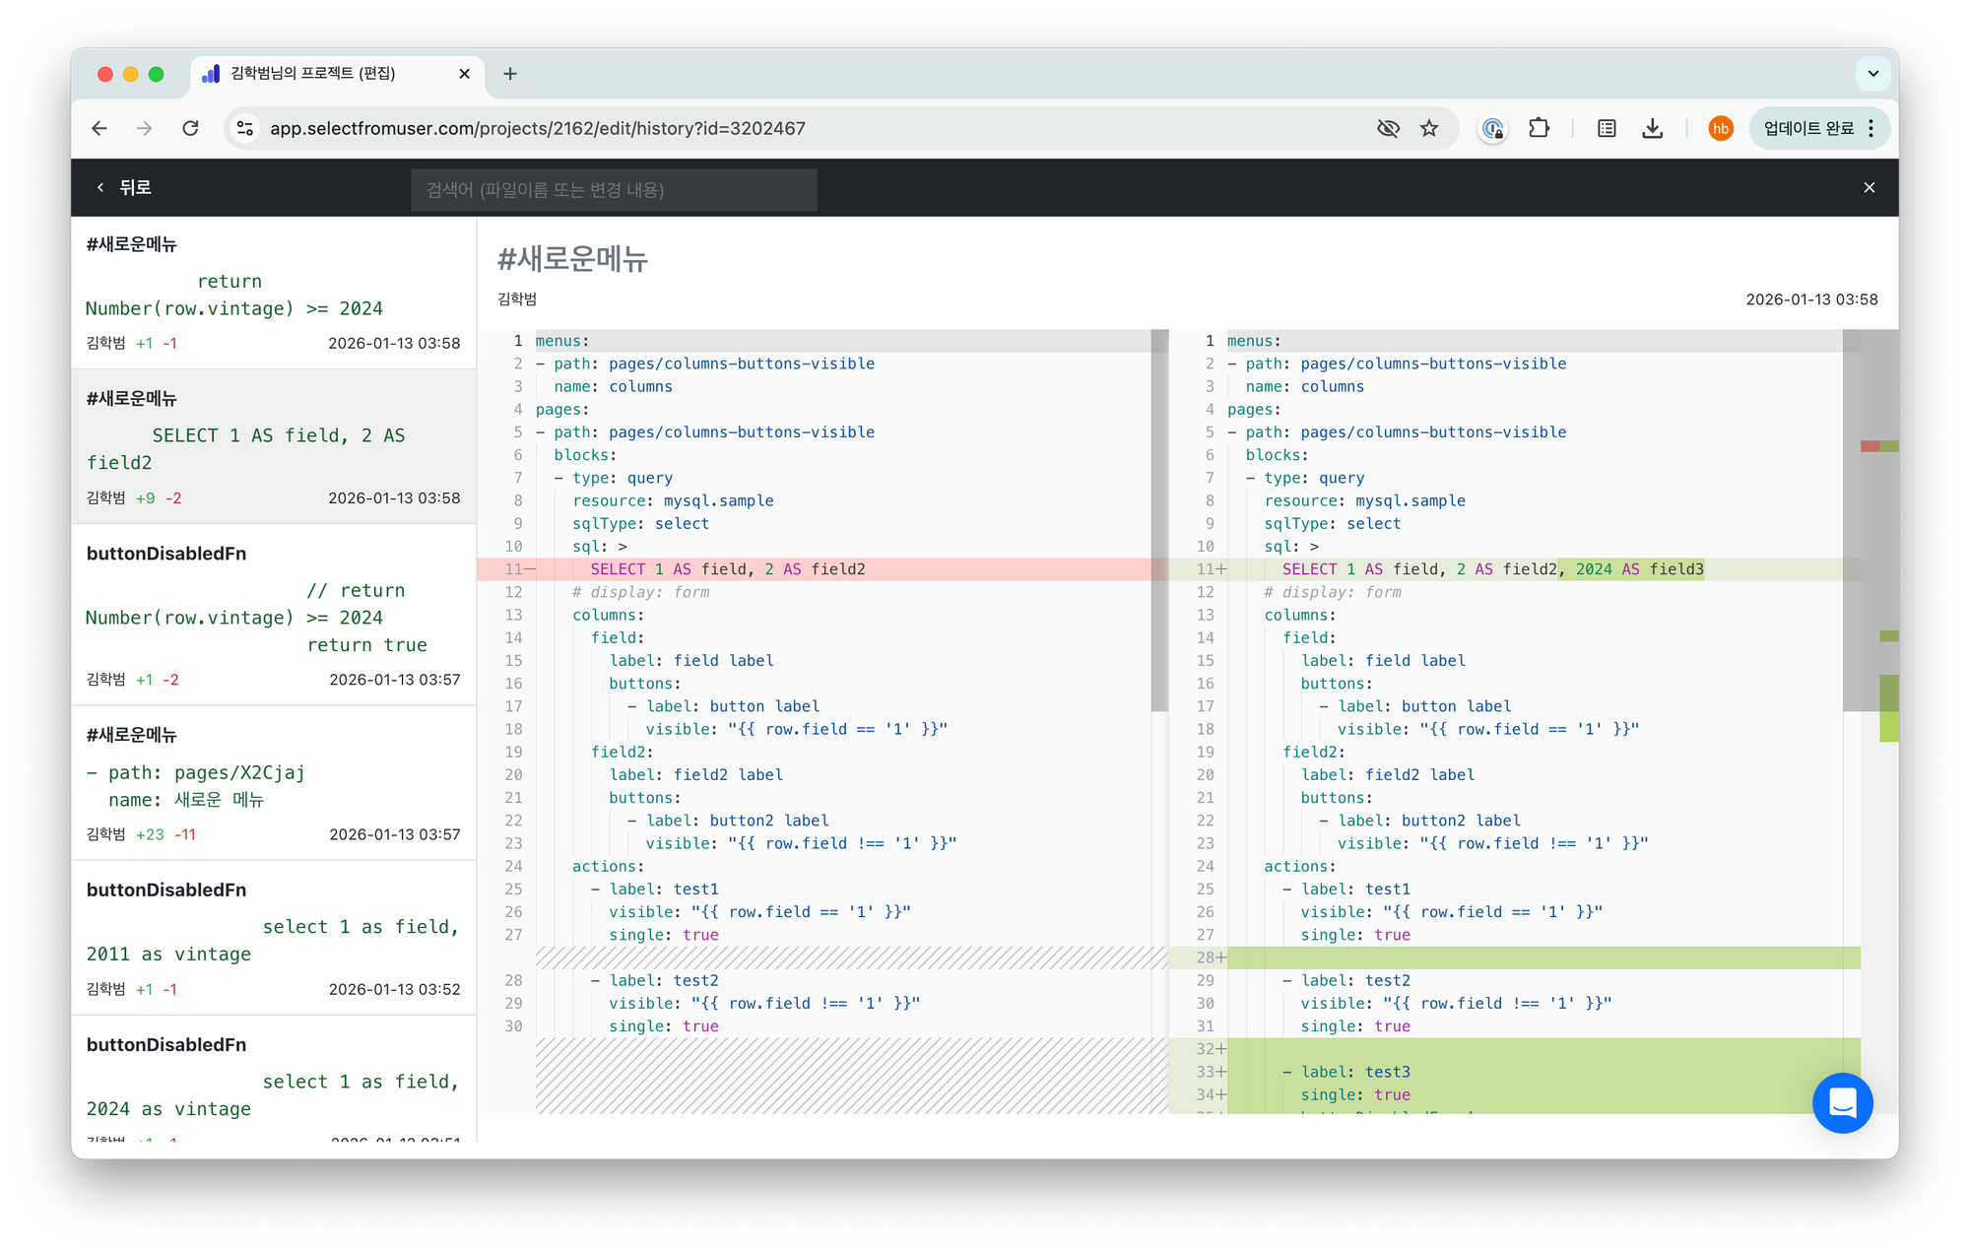Bookmark page with the star icon

(x=1429, y=128)
